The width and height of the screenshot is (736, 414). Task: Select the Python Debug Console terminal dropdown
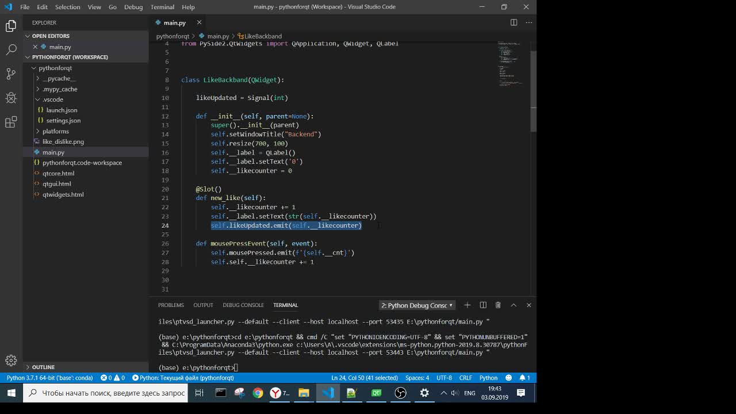(417, 305)
